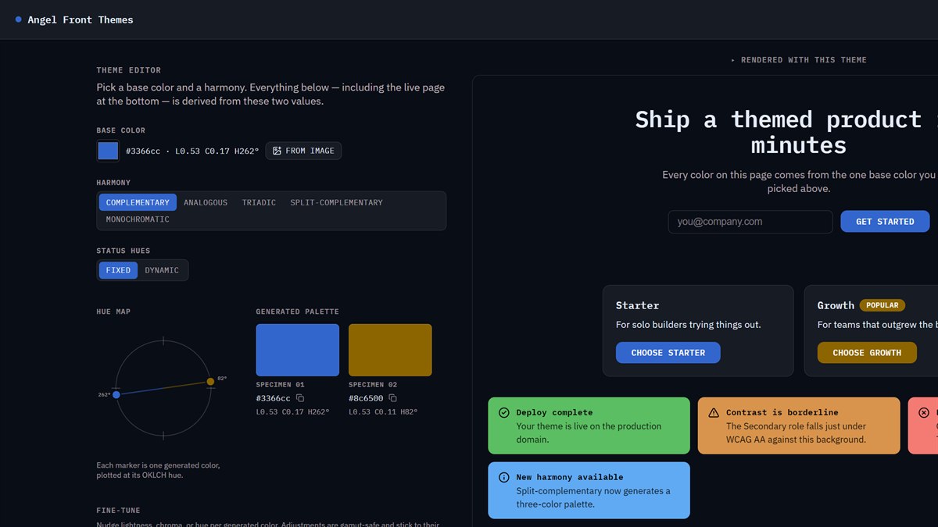Click the Choose Growth button
938x527 pixels.
pyautogui.click(x=867, y=353)
